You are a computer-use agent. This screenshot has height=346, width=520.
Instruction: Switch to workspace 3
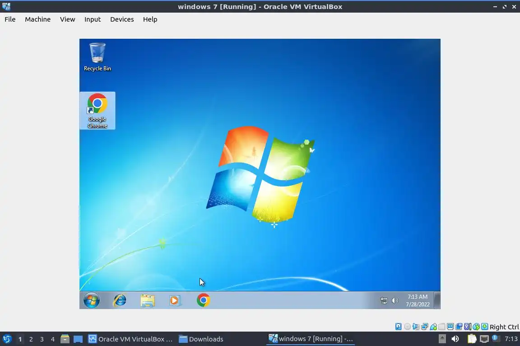click(x=42, y=339)
